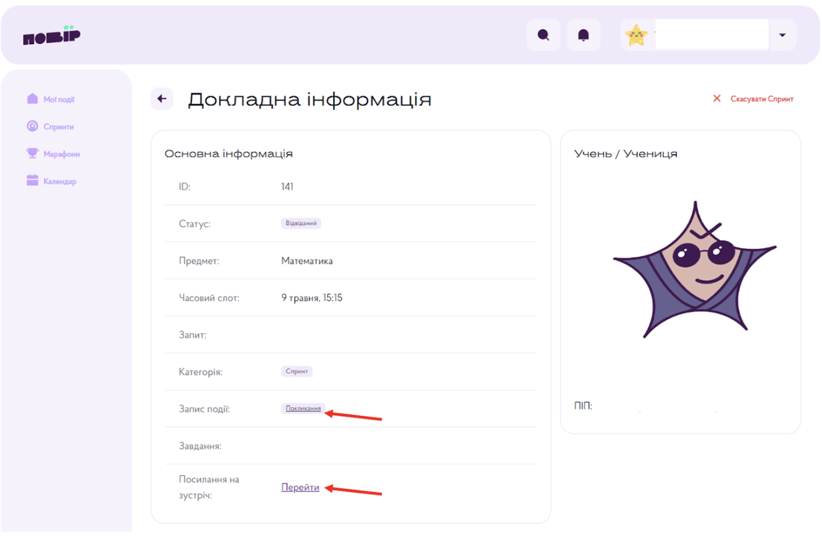
Task: Click the Часовий слот: label
Action: 209,298
